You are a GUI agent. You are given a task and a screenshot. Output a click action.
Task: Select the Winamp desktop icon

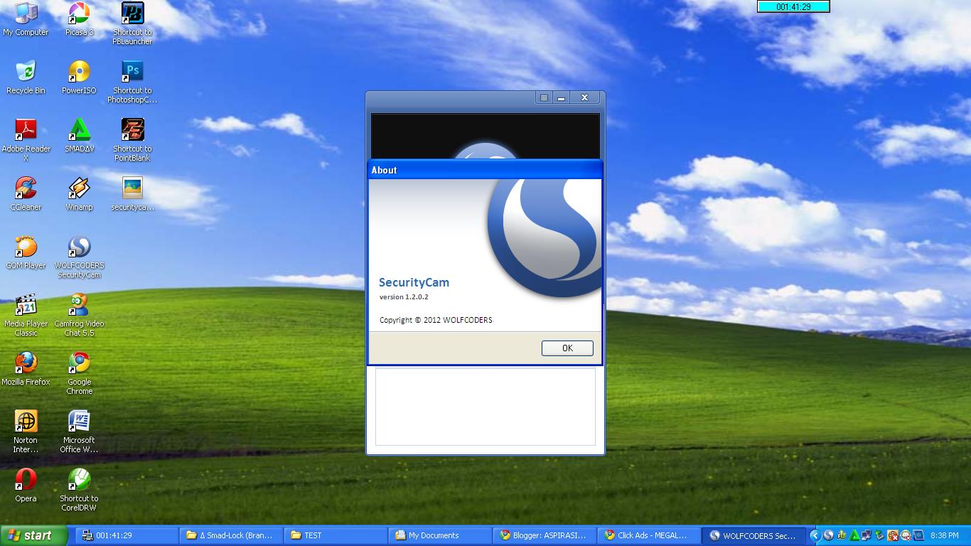pyautogui.click(x=79, y=194)
